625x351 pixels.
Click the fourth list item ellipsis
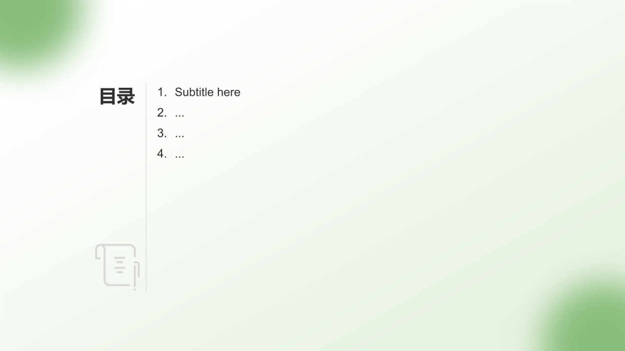pos(180,154)
